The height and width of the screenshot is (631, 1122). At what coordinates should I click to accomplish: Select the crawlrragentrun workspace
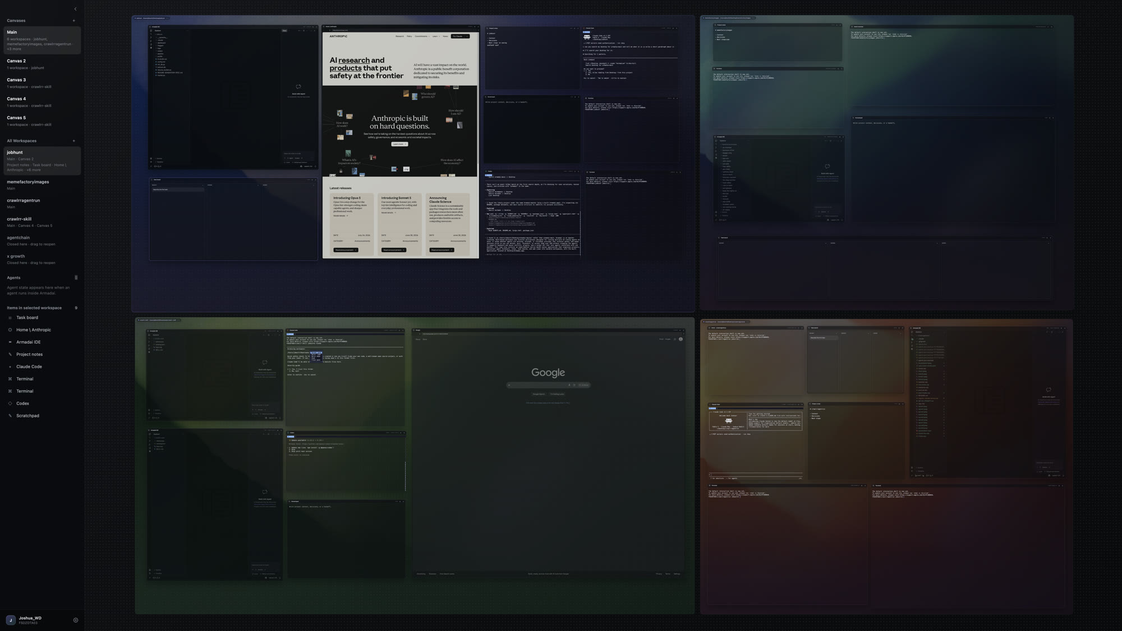point(42,203)
